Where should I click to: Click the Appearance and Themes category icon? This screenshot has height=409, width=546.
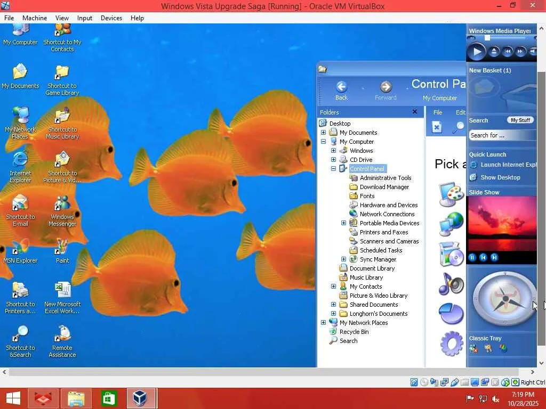tap(451, 194)
